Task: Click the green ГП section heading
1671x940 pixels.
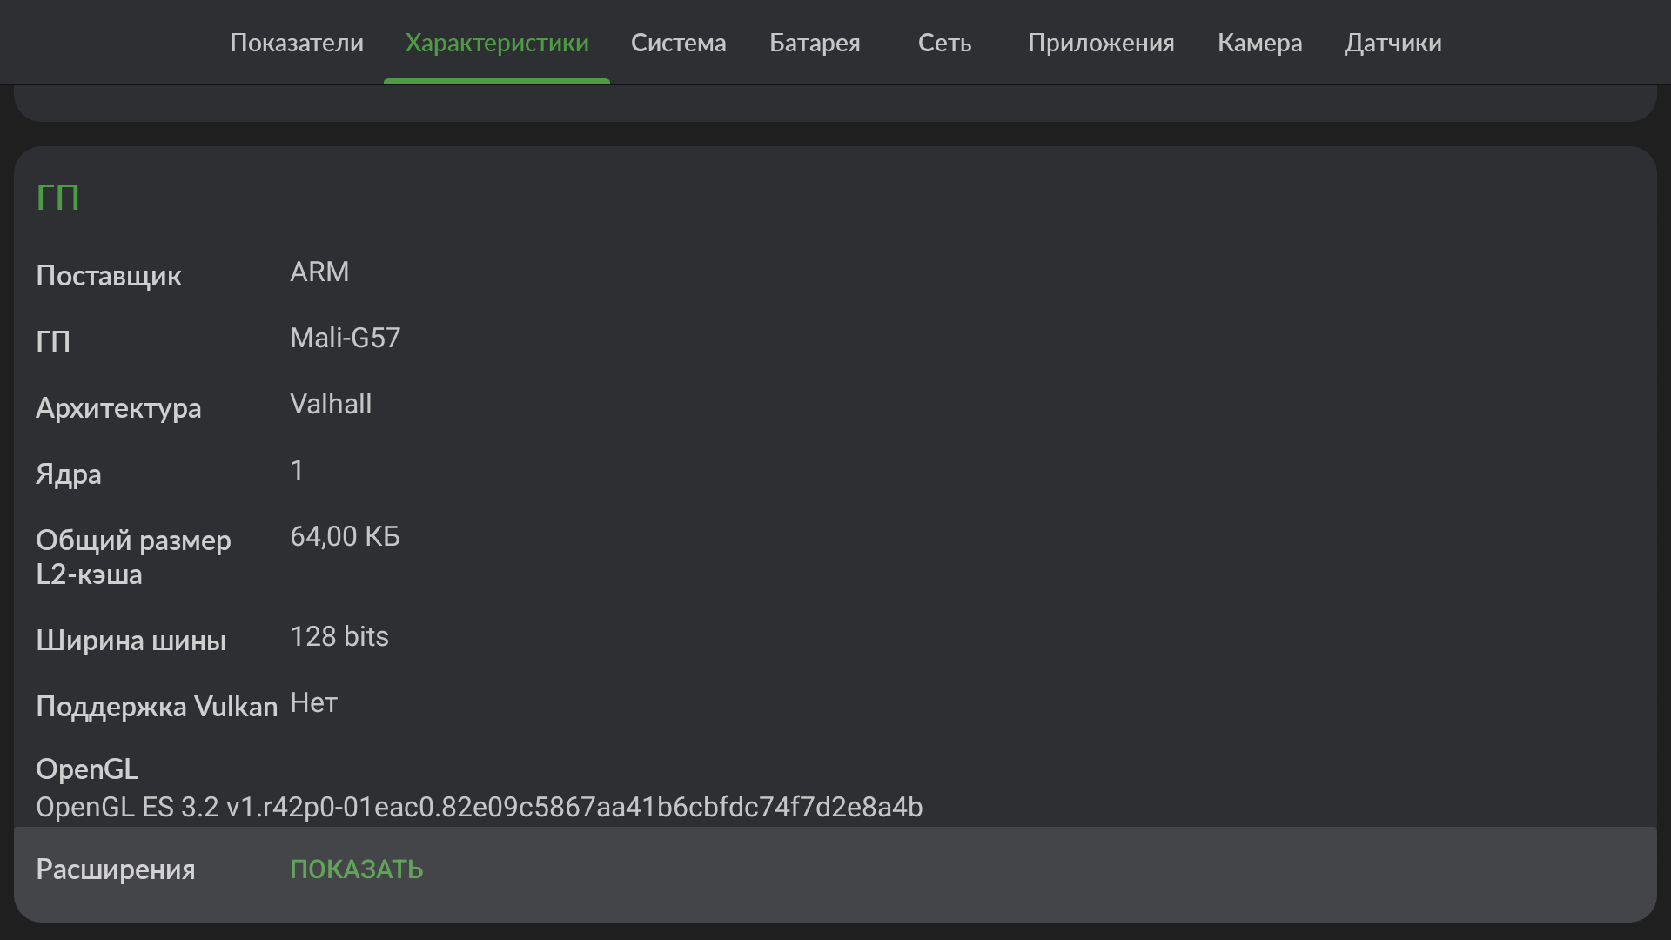Action: pyautogui.click(x=57, y=198)
